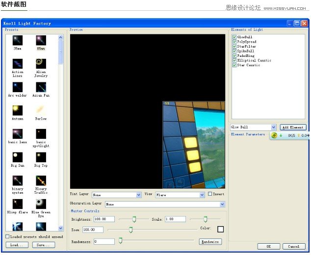Enable Loaded presets should append
This screenshot has height=255, width=311.
[7, 236]
